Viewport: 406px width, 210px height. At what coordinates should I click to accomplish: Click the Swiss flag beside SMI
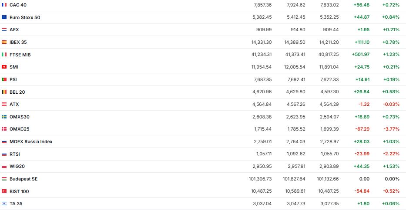coord(4,67)
